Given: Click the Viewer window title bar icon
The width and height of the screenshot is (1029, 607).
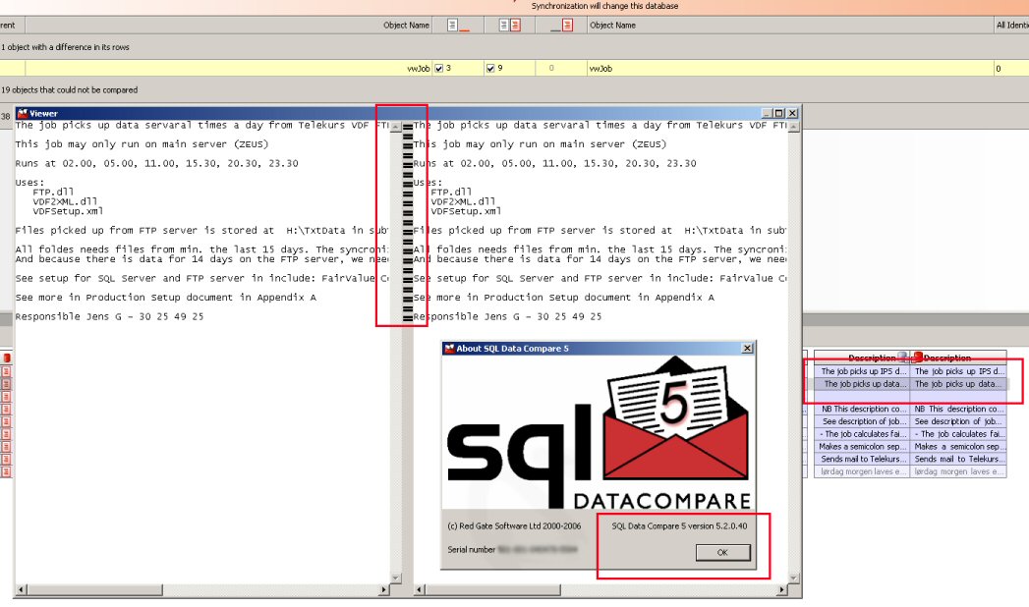Looking at the screenshot, I should [23, 113].
